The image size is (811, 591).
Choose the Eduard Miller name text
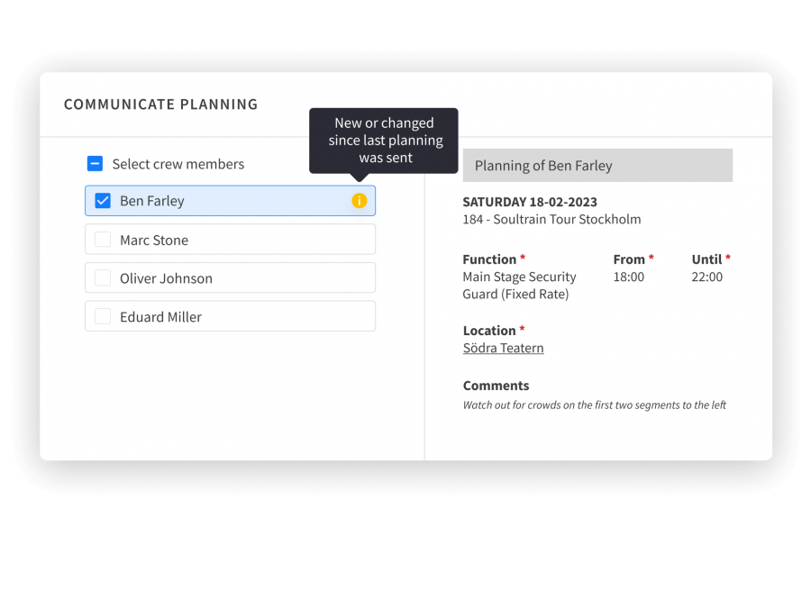(x=160, y=317)
